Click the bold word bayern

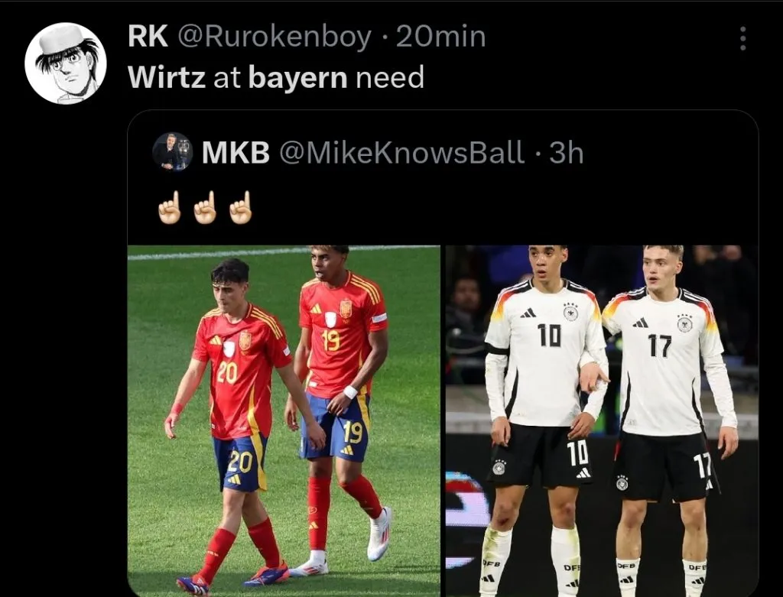(x=297, y=79)
